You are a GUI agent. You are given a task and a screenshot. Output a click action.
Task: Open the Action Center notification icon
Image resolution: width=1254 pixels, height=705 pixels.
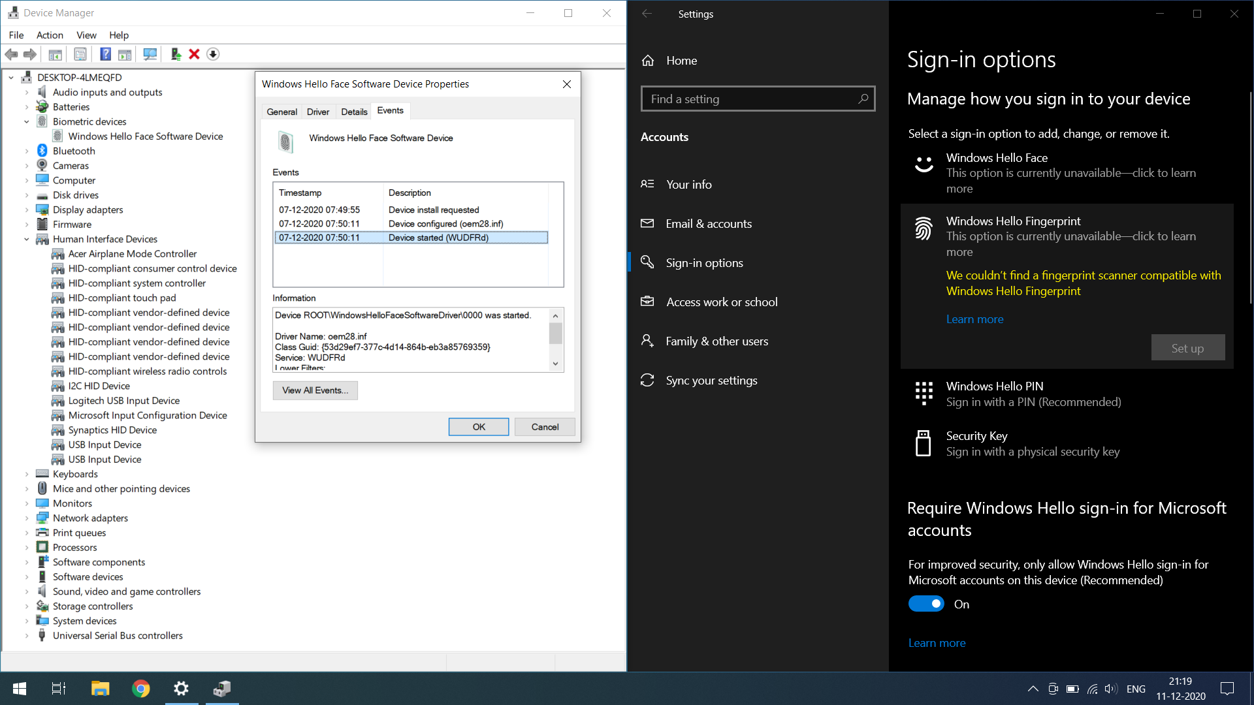(1227, 689)
